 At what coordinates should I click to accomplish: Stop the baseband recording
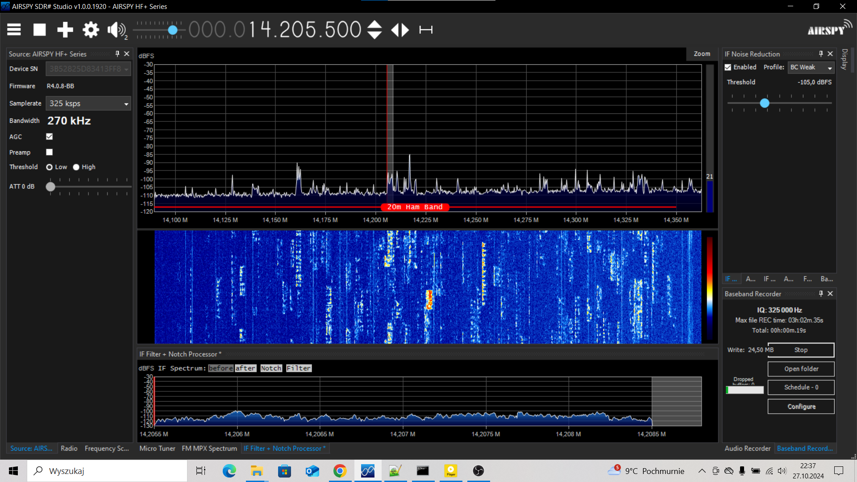801,350
